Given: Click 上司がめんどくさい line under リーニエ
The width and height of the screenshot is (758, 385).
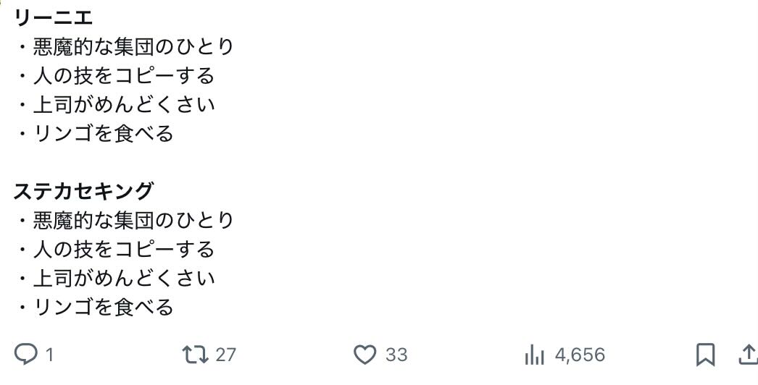Looking at the screenshot, I should tap(124, 104).
